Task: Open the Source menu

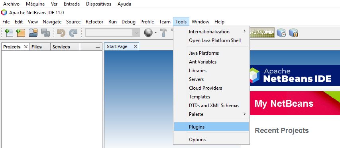Action: click(x=73, y=22)
